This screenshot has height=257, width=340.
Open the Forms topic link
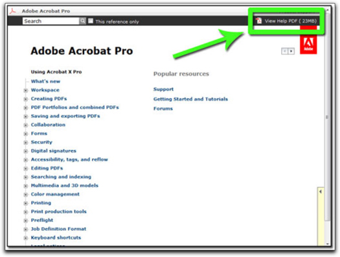pos(39,134)
